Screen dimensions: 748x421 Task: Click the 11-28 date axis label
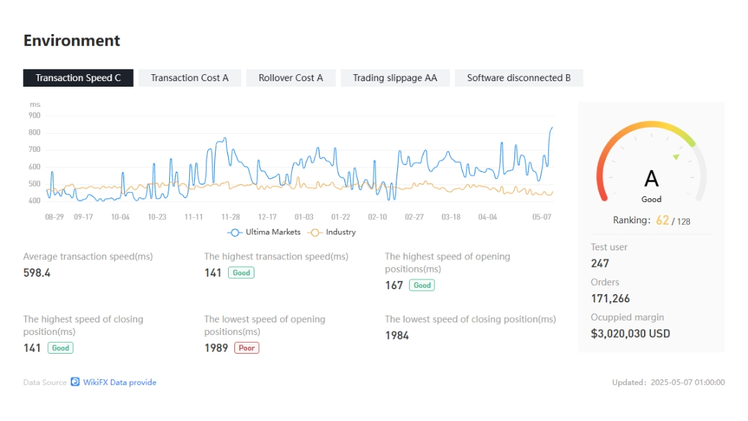(230, 217)
